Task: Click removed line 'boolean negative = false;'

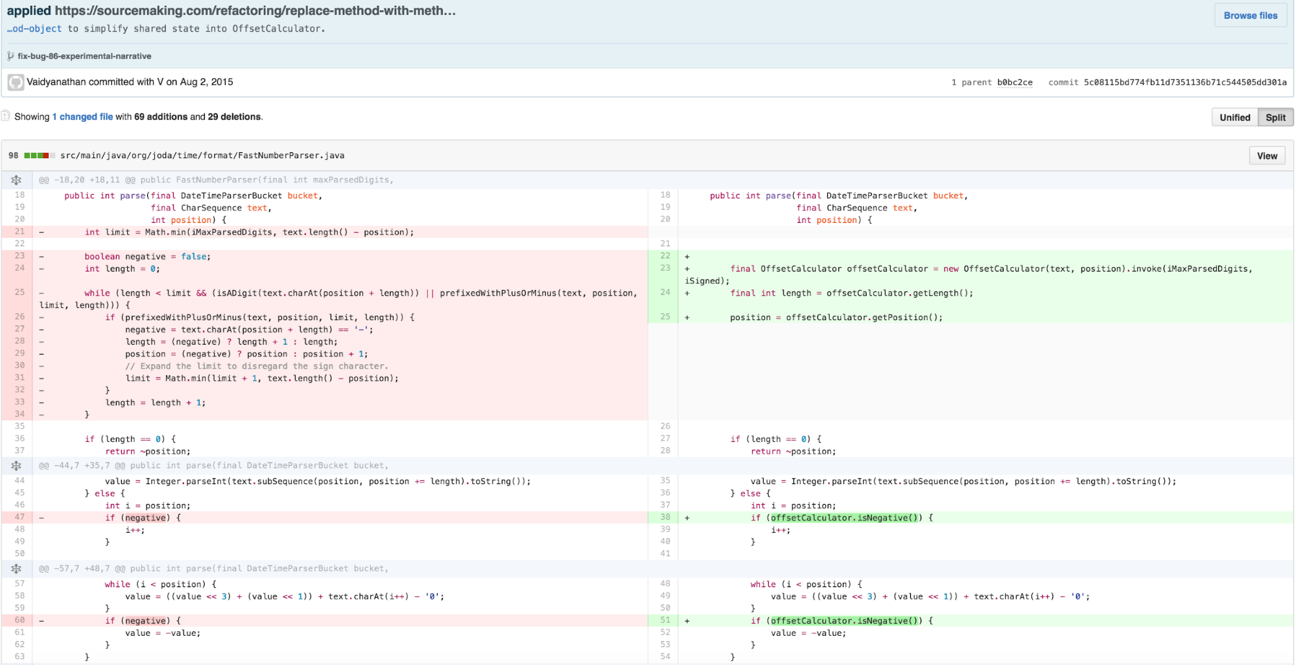Action: point(147,257)
